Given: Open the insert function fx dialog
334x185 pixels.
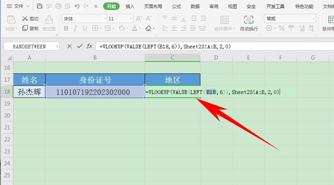Looking at the screenshot, I should click(89, 46).
